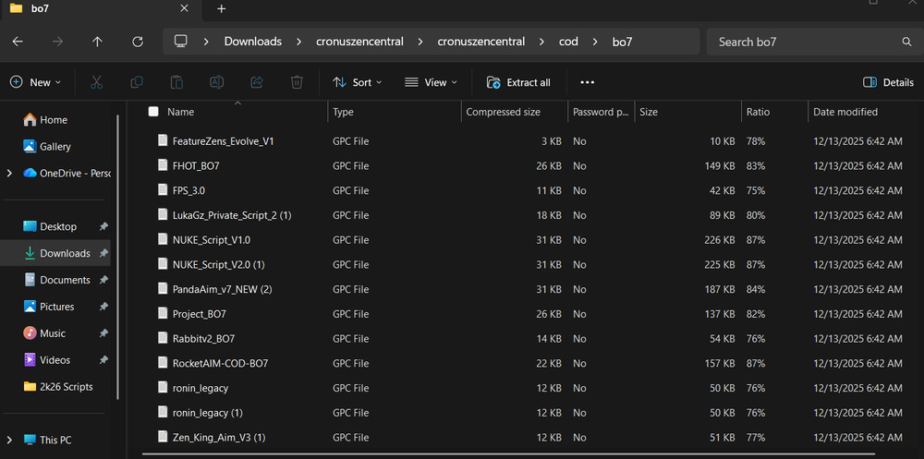Click the Search bo7 input field
Image resolution: width=924 pixels, height=459 pixels.
point(804,42)
